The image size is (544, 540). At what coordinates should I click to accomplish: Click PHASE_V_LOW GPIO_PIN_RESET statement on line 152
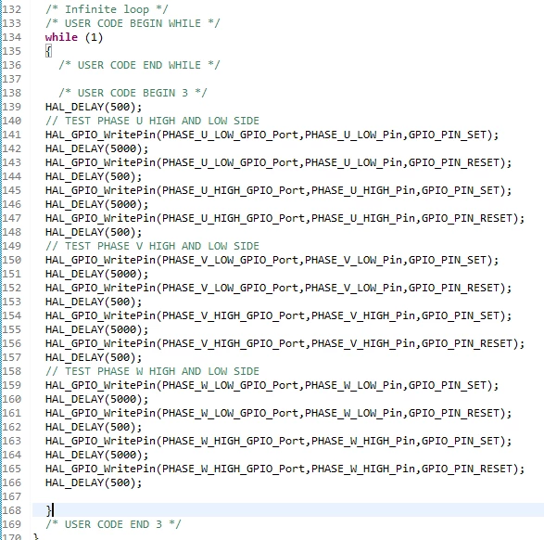click(x=278, y=288)
